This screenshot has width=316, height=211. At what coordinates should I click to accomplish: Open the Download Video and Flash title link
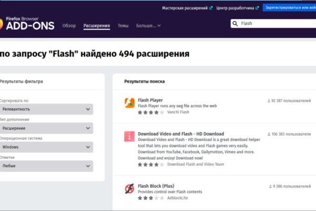coord(181,134)
